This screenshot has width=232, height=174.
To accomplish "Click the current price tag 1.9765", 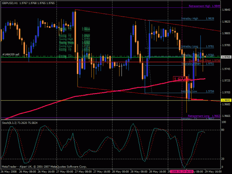I will 226,57.
